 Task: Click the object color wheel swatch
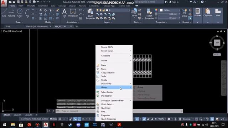[156, 10]
